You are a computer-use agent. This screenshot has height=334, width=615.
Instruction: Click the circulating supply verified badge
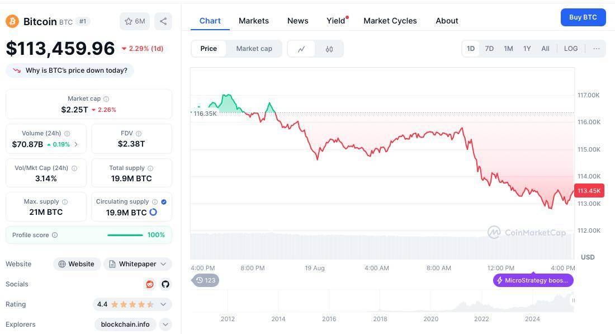click(164, 202)
